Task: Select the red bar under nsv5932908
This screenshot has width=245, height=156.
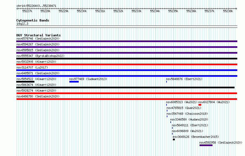Action: 127,64
